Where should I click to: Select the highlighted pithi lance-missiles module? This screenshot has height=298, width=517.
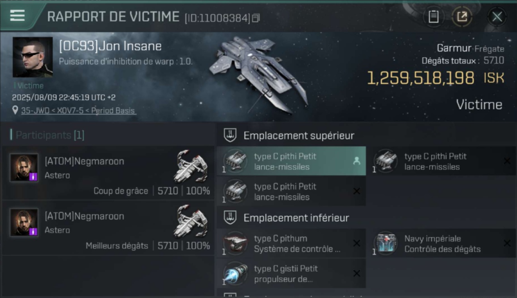(291, 161)
